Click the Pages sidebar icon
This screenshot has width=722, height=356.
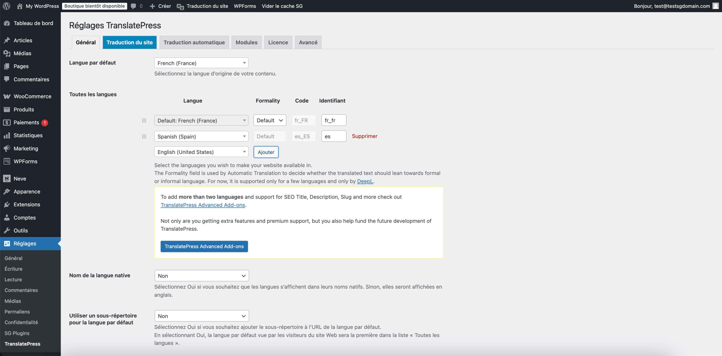[x=7, y=66]
